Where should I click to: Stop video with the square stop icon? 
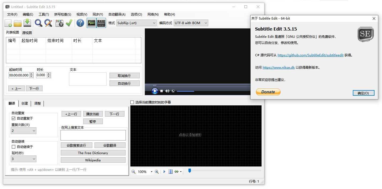(x=162, y=91)
